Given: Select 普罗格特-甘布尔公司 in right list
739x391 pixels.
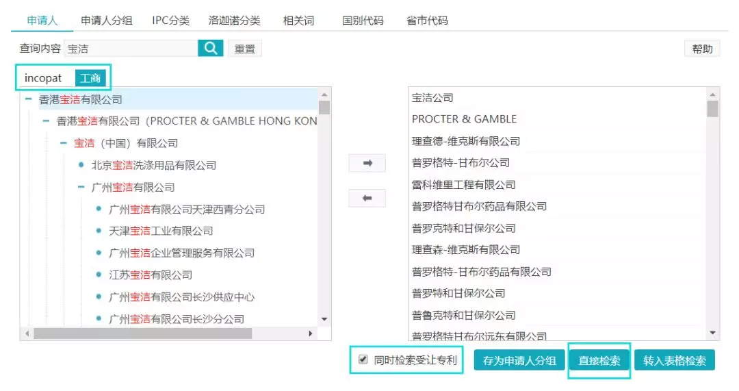Looking at the screenshot, I should pos(461,163).
